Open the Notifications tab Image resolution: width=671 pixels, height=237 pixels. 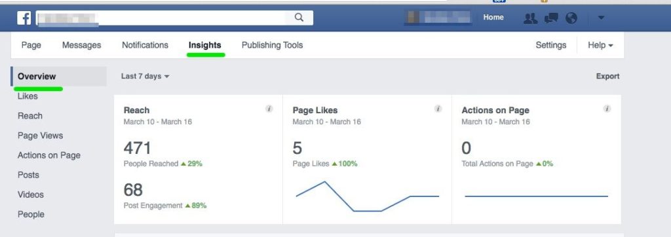point(145,45)
